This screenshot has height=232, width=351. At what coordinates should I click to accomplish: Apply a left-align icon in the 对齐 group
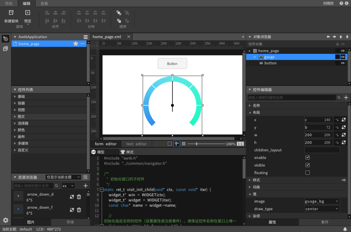coord(47,12)
